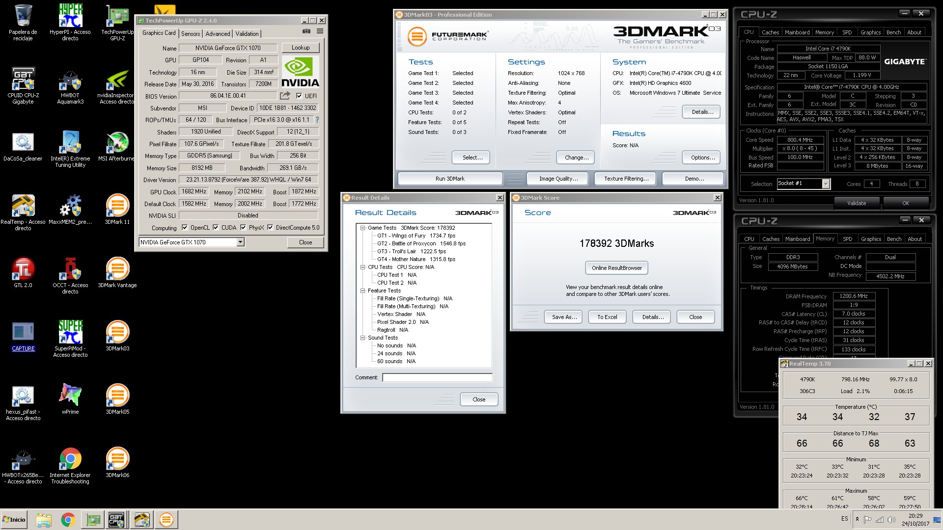Open Chrome from taskbar
The width and height of the screenshot is (943, 530).
68,519
